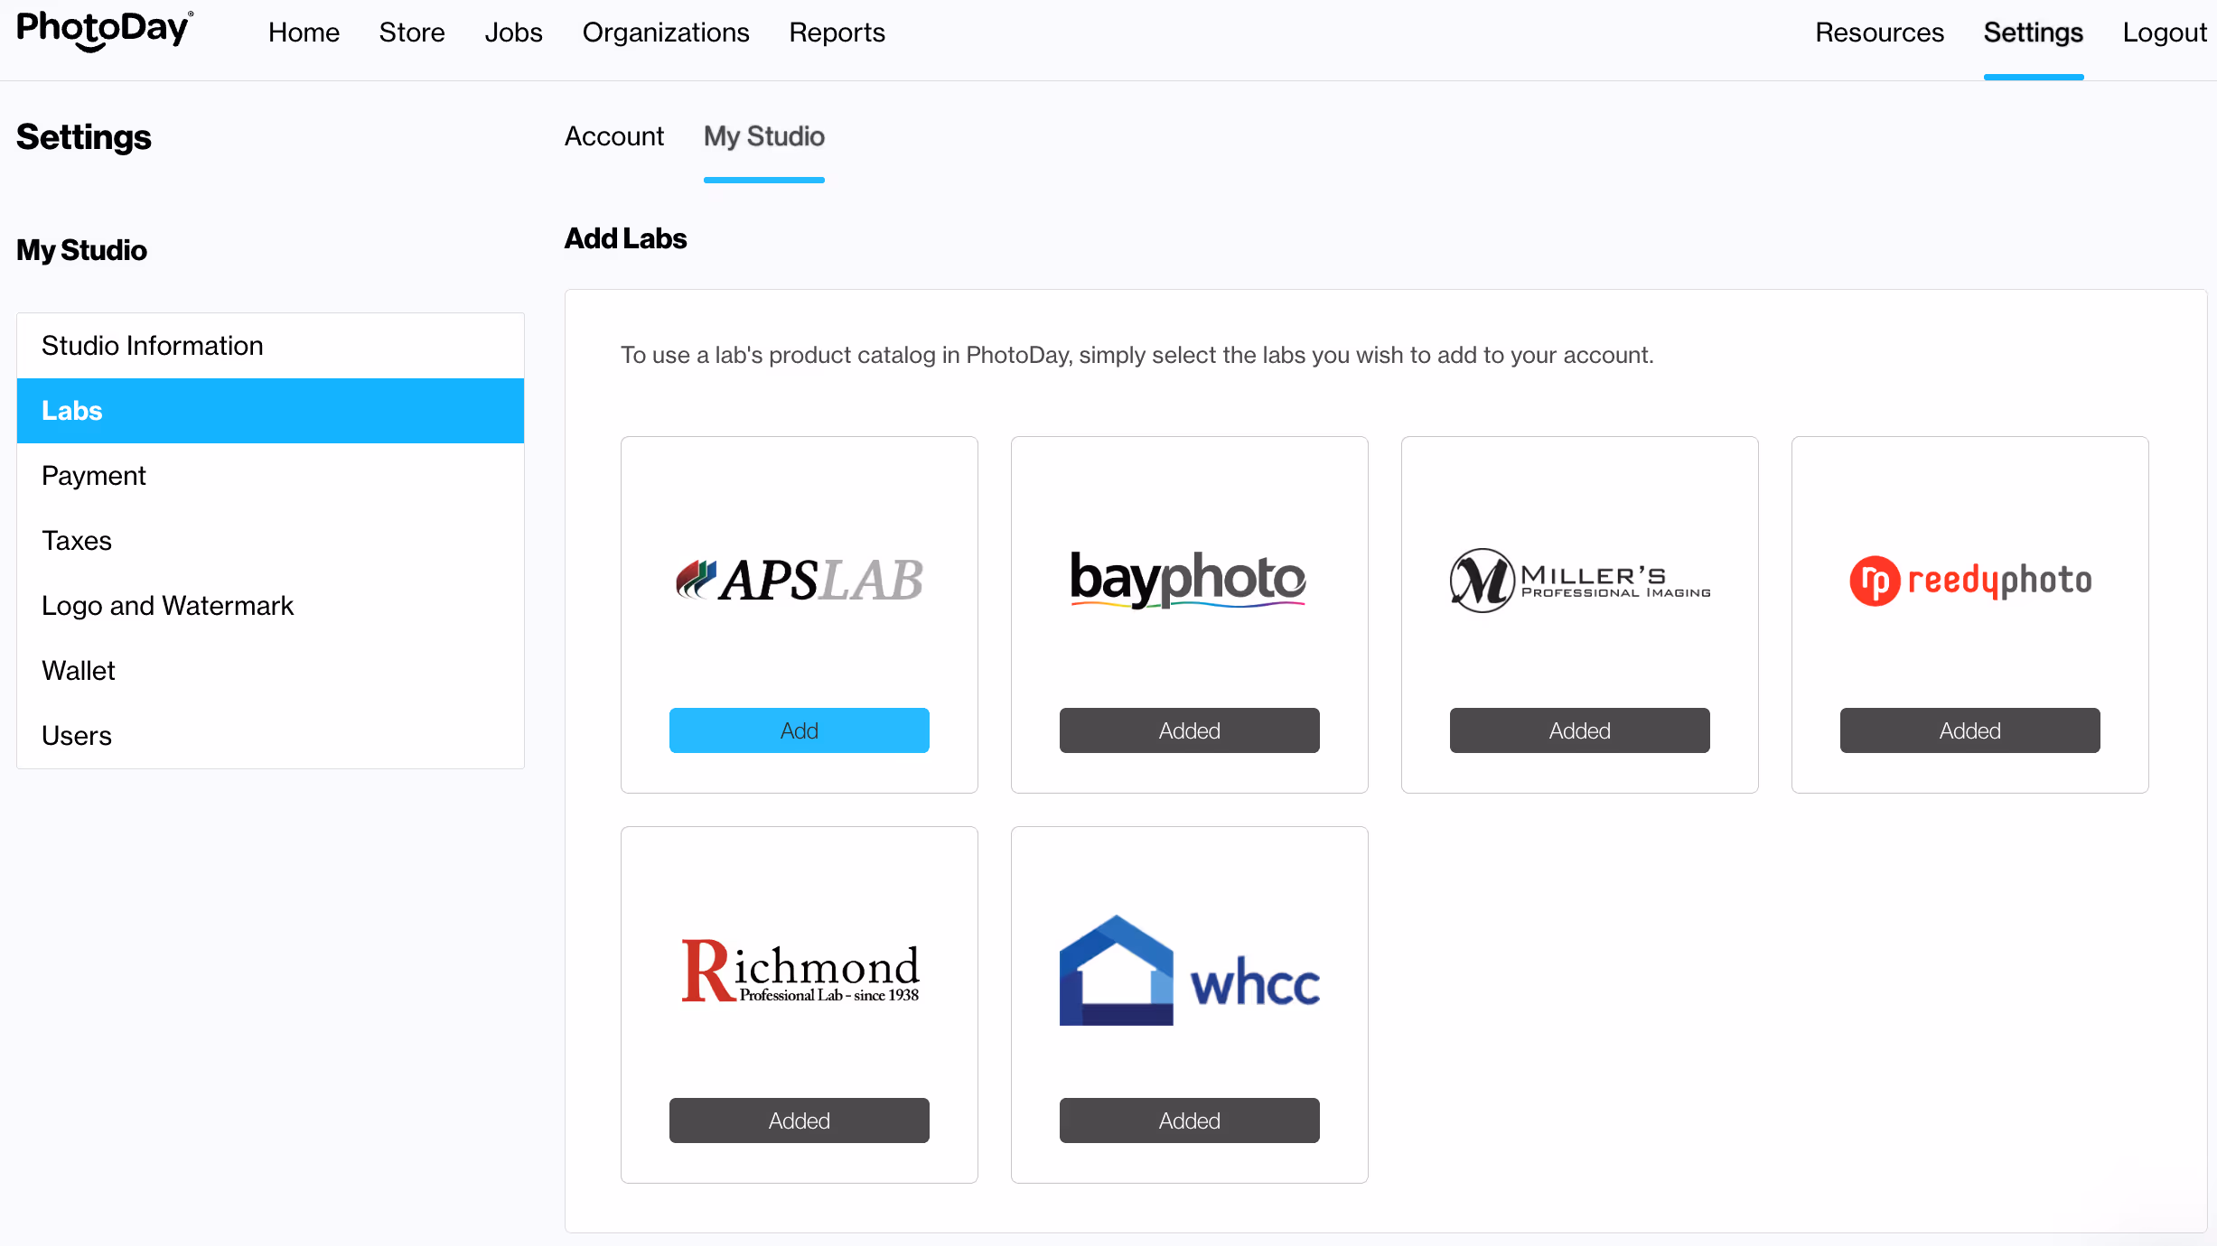Click the APS Lab logo
Image resolution: width=2217 pixels, height=1246 pixels.
pos(800,580)
